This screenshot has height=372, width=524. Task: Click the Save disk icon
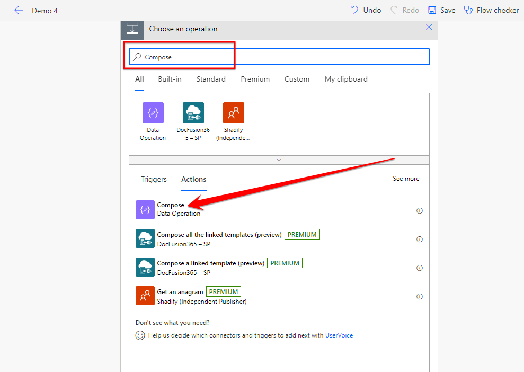(432, 10)
